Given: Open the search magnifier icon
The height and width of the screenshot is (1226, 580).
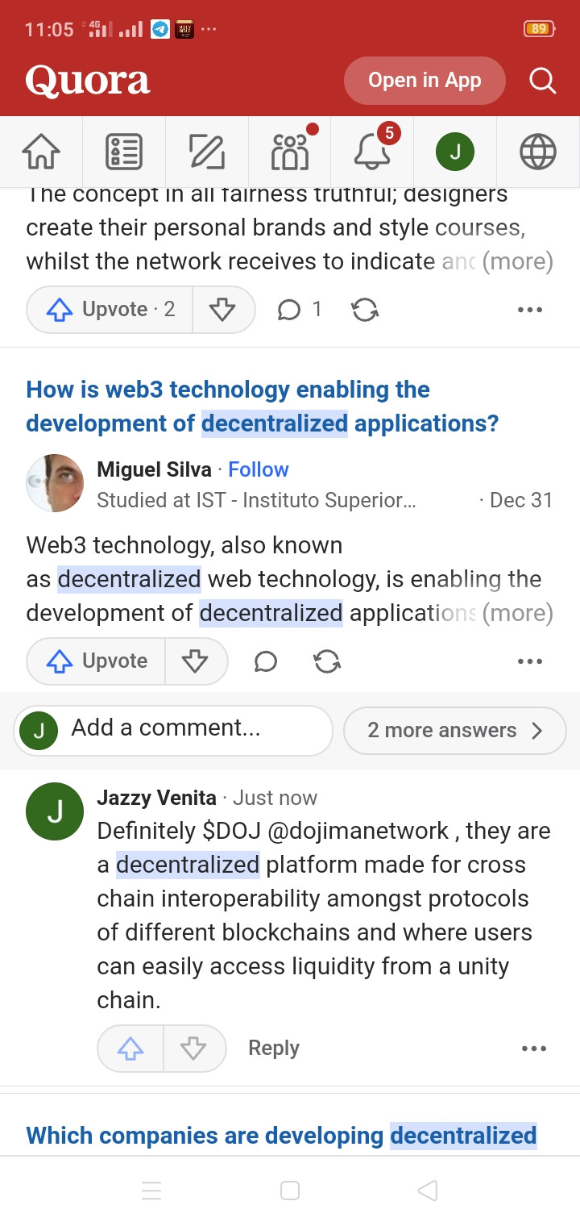Looking at the screenshot, I should (542, 81).
